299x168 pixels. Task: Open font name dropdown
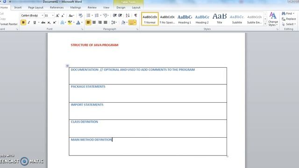(x=43, y=15)
